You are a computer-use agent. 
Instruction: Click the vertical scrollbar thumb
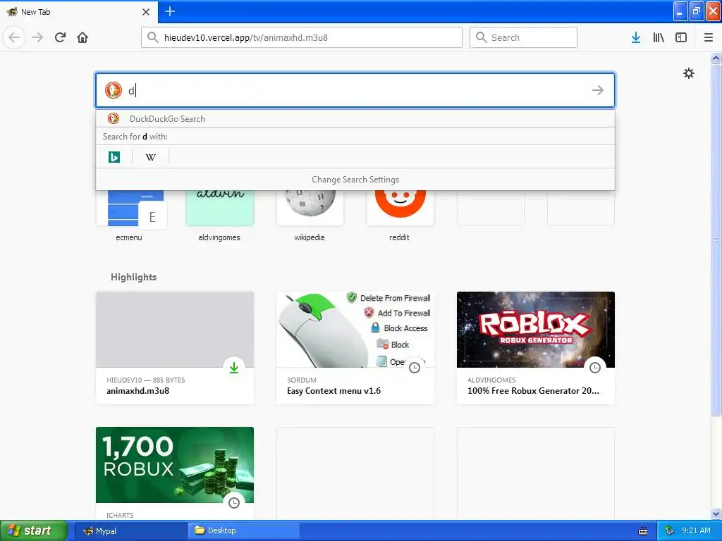(716, 240)
